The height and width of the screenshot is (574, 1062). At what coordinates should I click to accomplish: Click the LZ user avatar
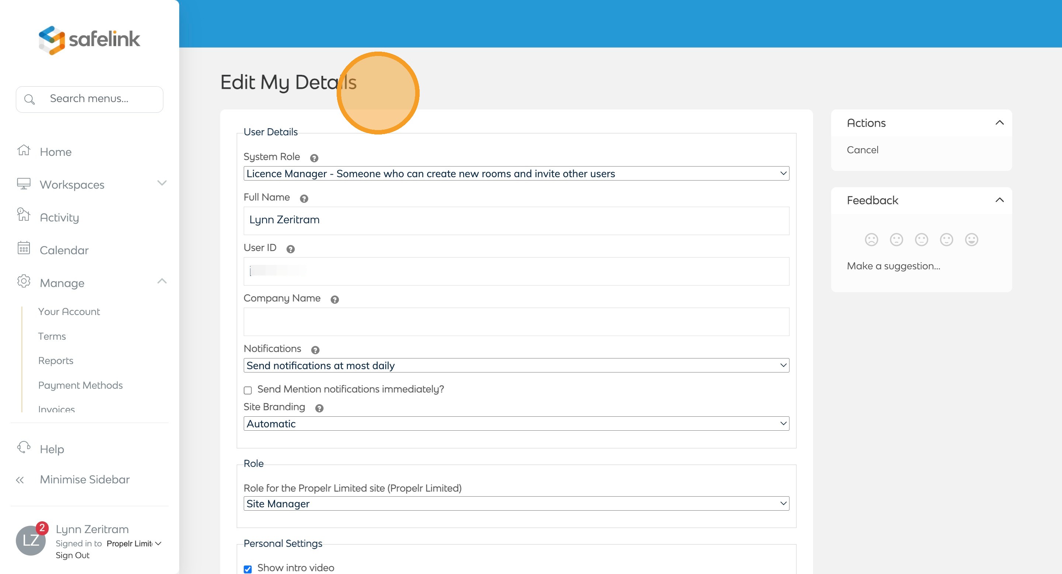[31, 540]
